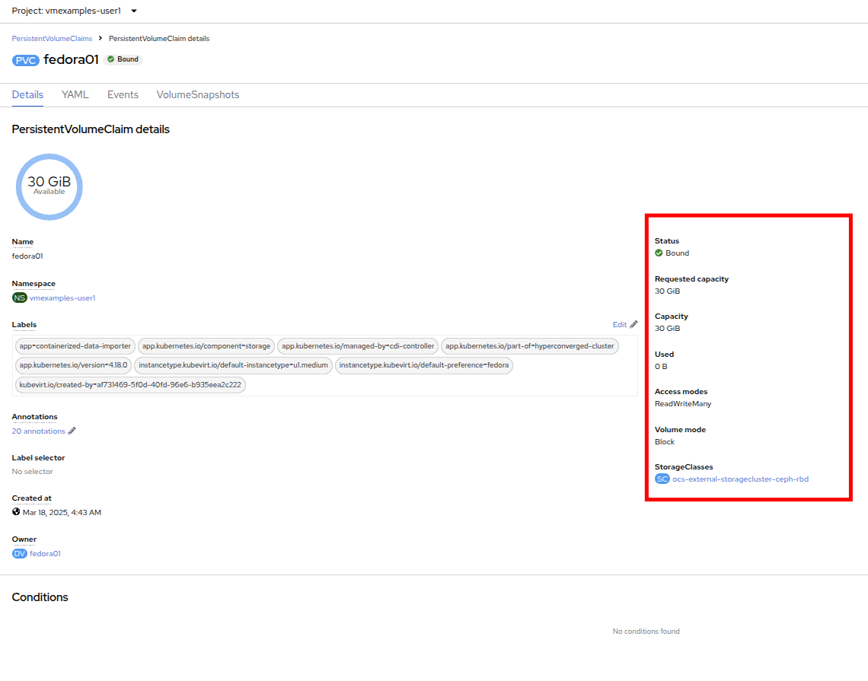Open the Events tab

pos(123,95)
